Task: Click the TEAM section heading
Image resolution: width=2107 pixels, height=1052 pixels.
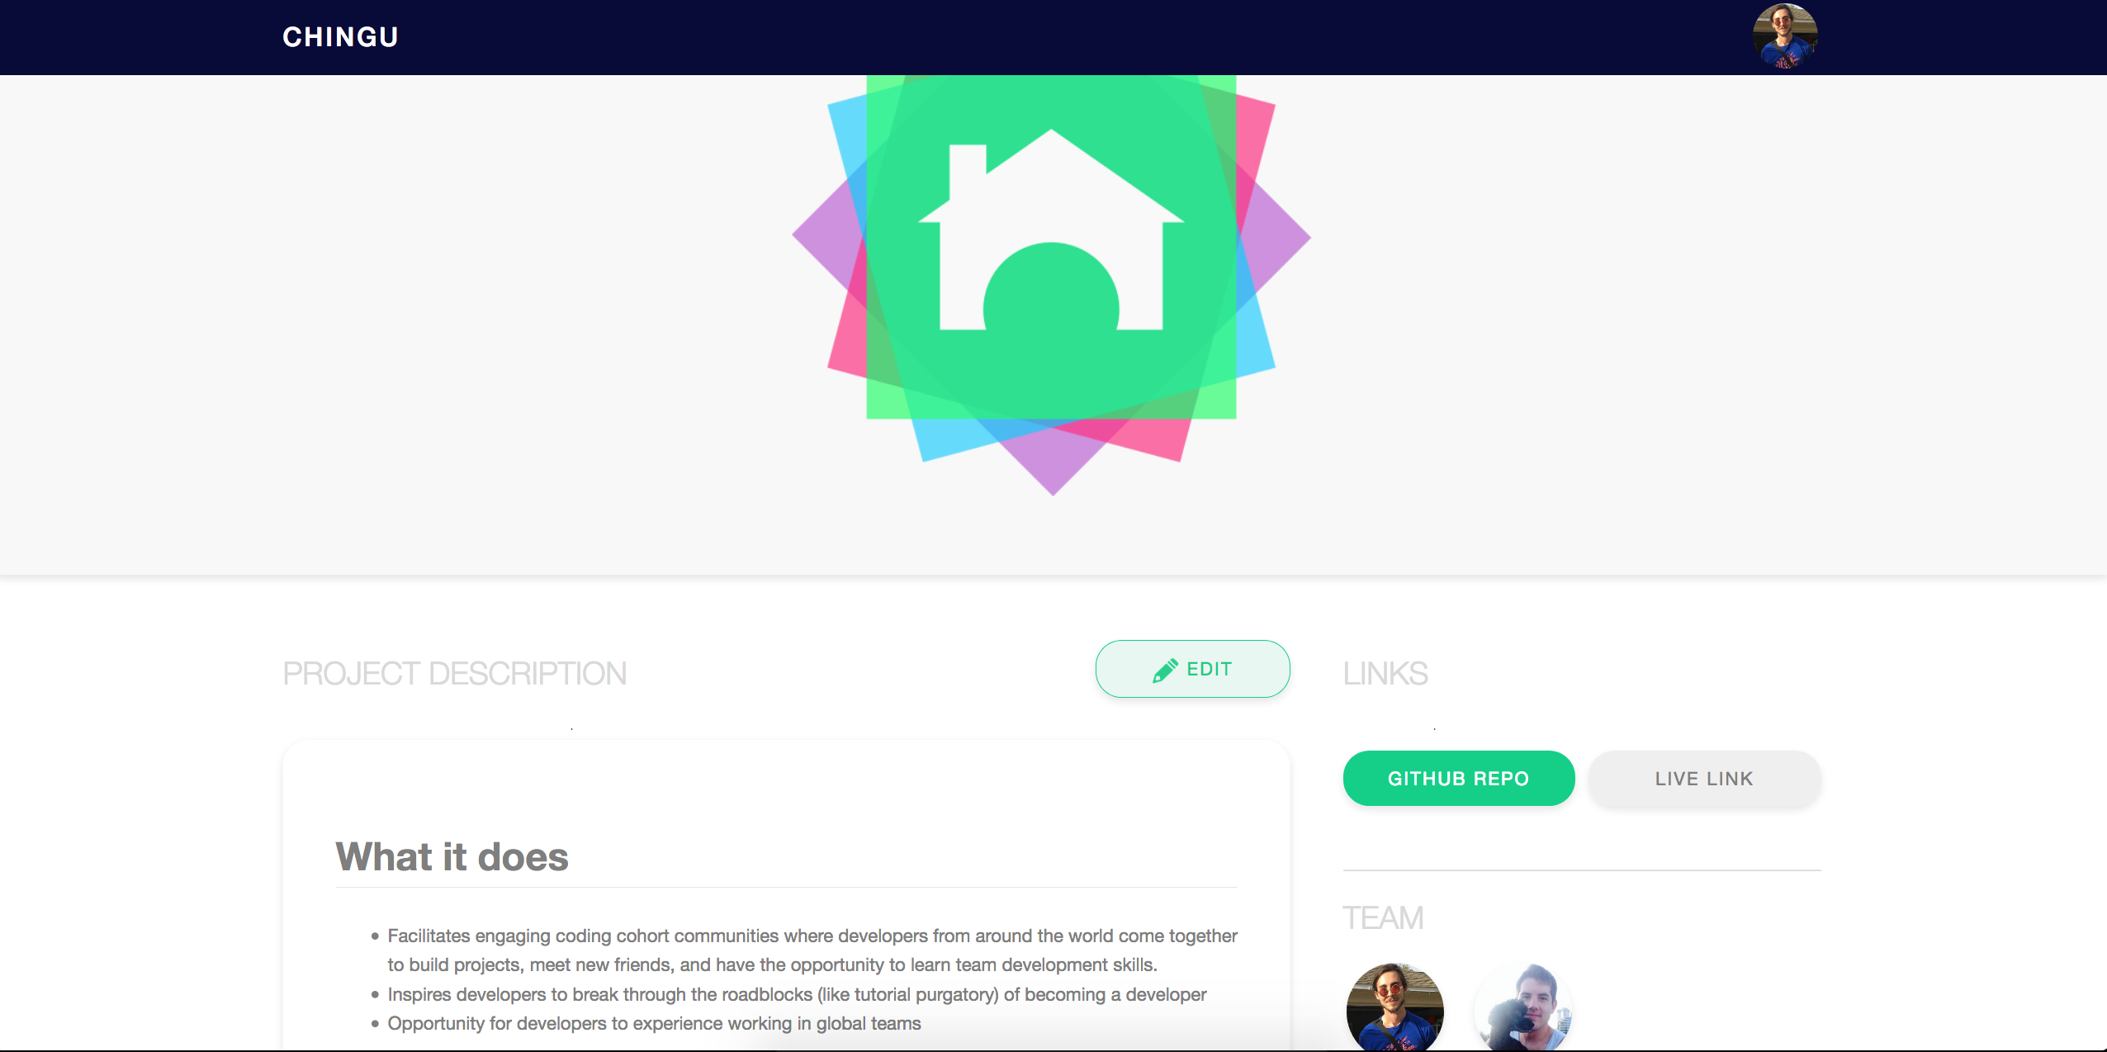Action: [x=1383, y=918]
